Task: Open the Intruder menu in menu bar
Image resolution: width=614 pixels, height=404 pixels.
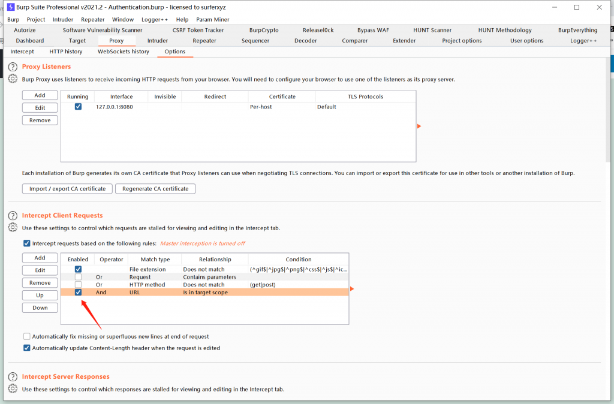Action: pyautogui.click(x=63, y=20)
